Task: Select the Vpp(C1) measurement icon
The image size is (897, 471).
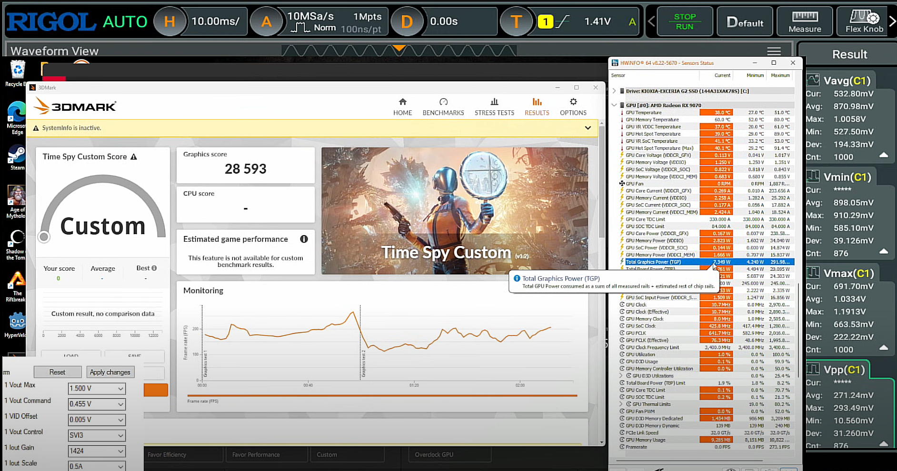Action: click(813, 369)
